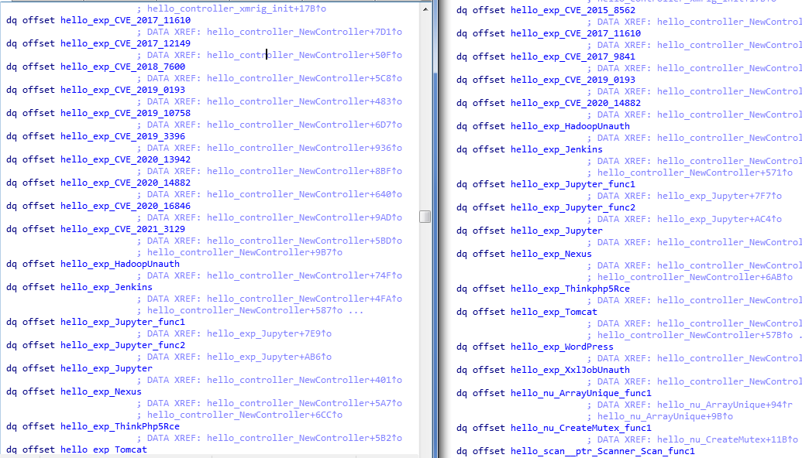Jump to the hello_exp_Jupyter+AC4 xref
Image resolution: width=802 pixels, height=458 pixels.
[720, 219]
